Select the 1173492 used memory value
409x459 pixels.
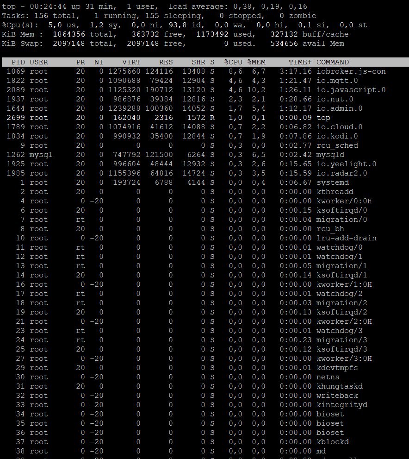point(212,34)
